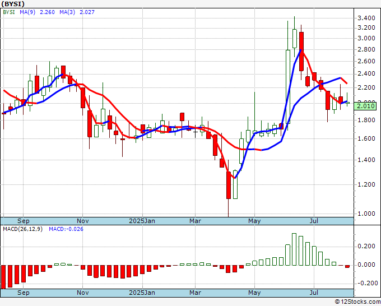Click Jul on the MACD time axis
This screenshot has height=306, width=381.
point(314,293)
